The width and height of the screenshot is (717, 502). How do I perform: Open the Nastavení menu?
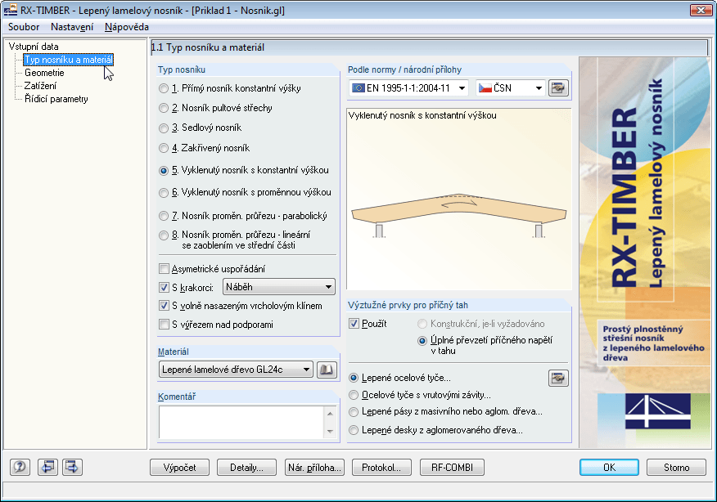72,27
